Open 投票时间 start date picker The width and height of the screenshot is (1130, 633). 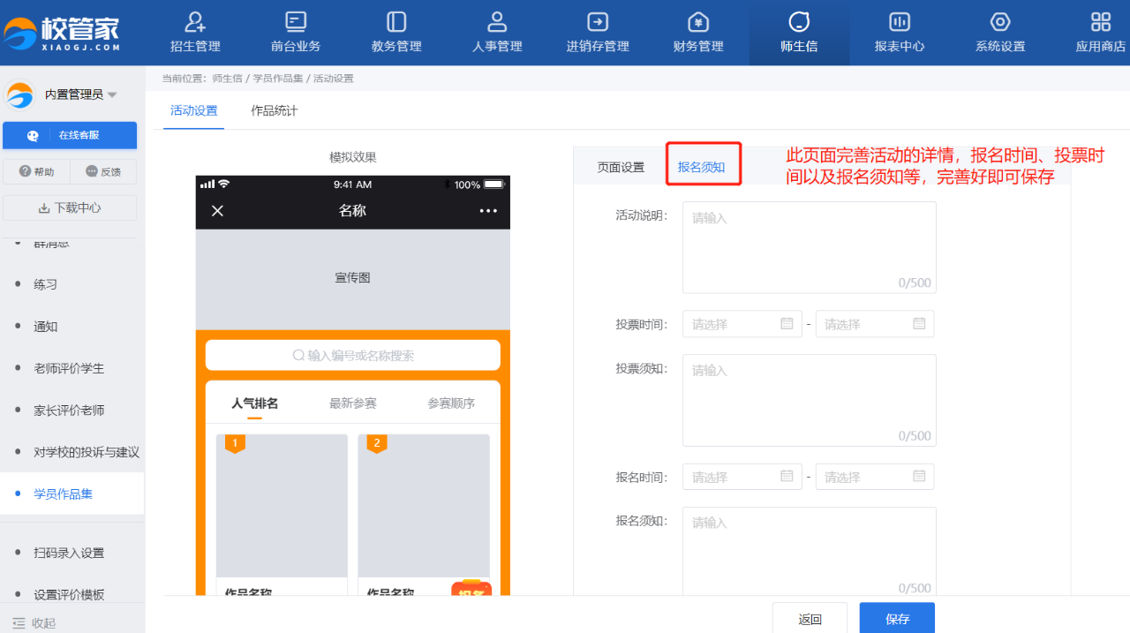(x=742, y=324)
